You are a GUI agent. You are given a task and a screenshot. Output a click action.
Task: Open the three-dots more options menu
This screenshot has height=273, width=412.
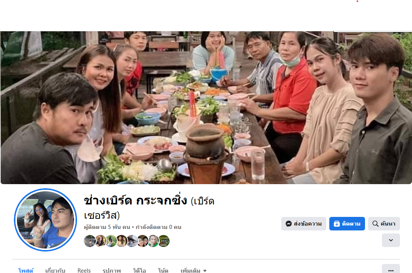pos(391,270)
